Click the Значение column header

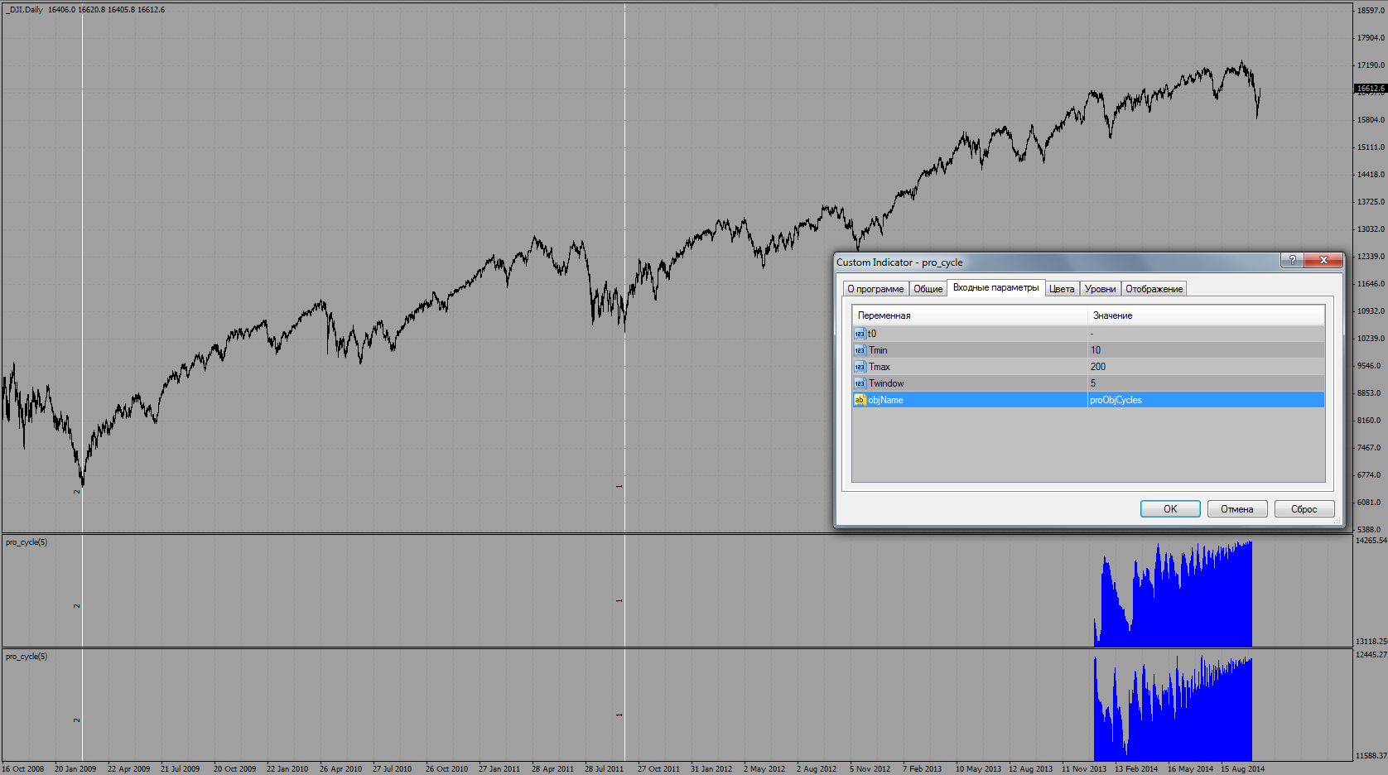click(1205, 315)
